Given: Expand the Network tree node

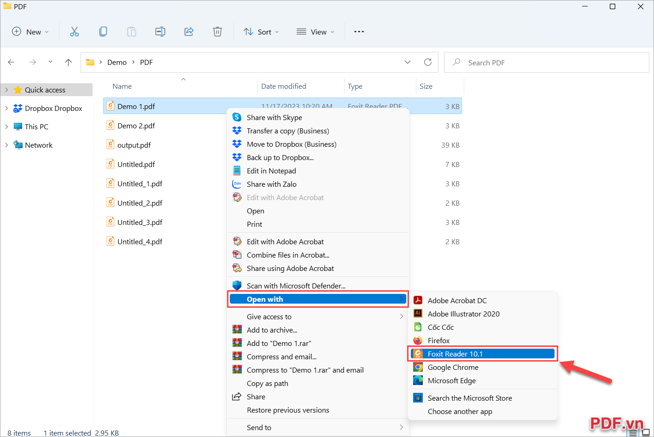Looking at the screenshot, I should coord(6,145).
